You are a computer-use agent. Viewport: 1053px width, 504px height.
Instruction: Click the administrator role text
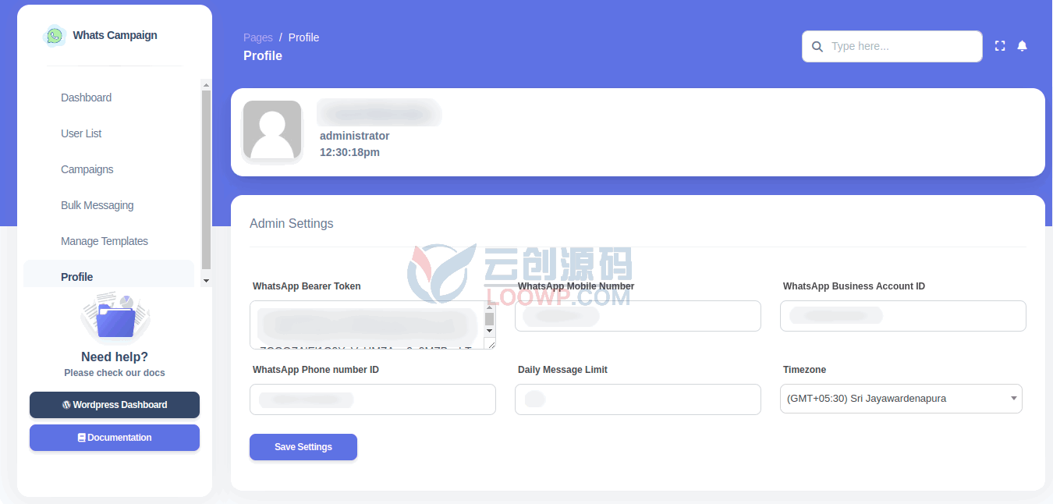tap(354, 136)
